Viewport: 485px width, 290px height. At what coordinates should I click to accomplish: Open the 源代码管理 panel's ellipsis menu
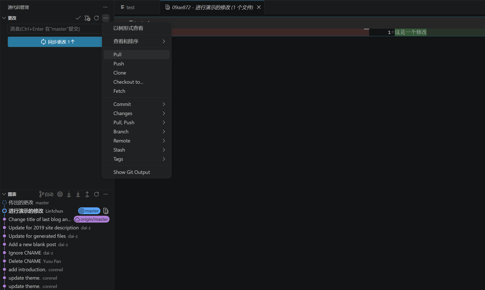tap(105, 7)
